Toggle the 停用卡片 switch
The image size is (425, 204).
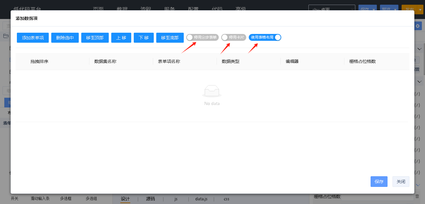(233, 37)
